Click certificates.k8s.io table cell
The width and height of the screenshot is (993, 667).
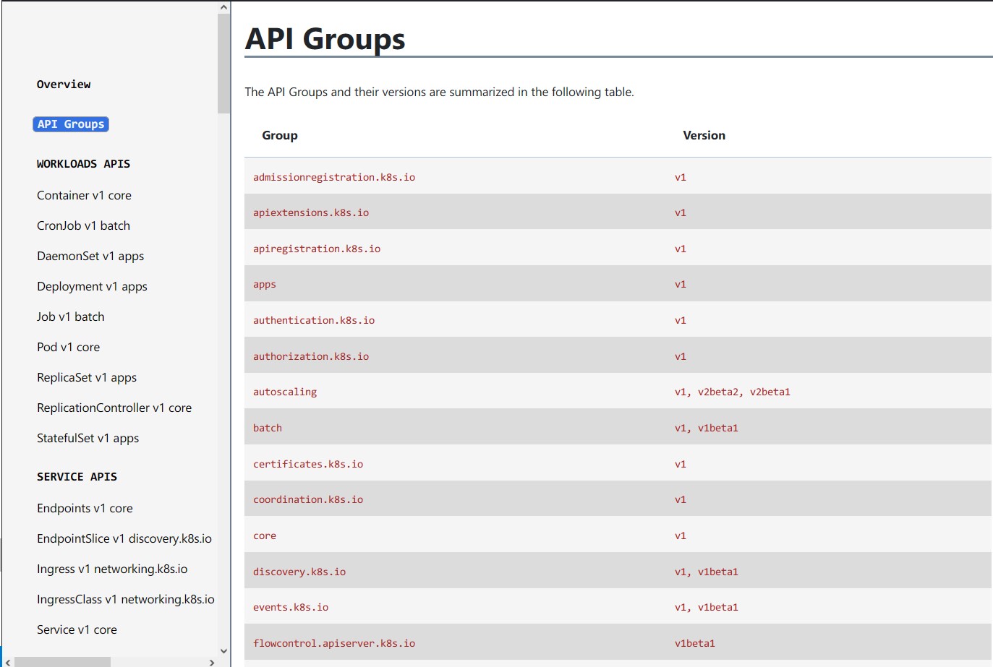[308, 464]
